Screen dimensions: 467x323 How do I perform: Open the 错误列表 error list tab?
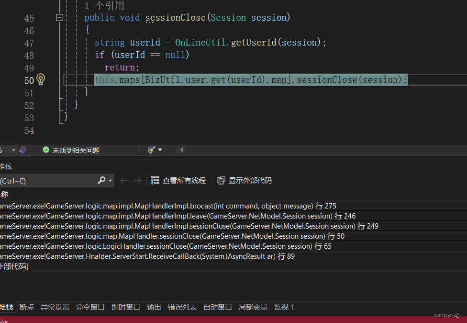click(x=182, y=307)
